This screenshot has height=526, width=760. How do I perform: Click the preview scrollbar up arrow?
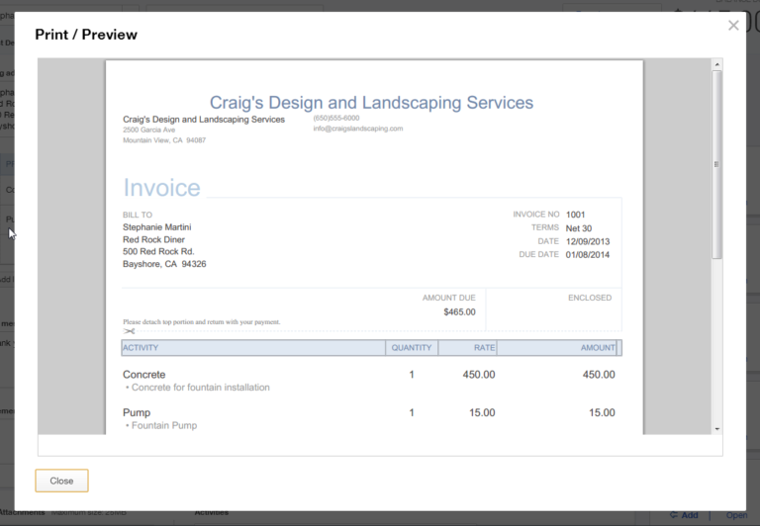pos(716,64)
